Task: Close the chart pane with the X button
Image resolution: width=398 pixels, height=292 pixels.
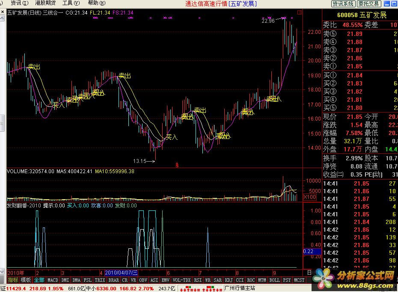Action: 2,12
